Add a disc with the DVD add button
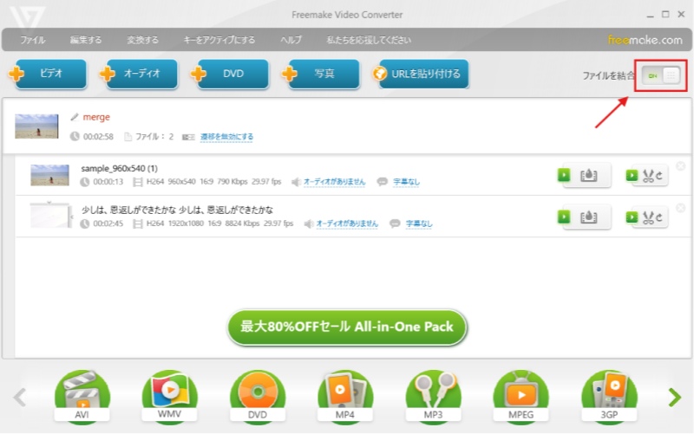Image resolution: width=694 pixels, height=434 pixels. 229,74
